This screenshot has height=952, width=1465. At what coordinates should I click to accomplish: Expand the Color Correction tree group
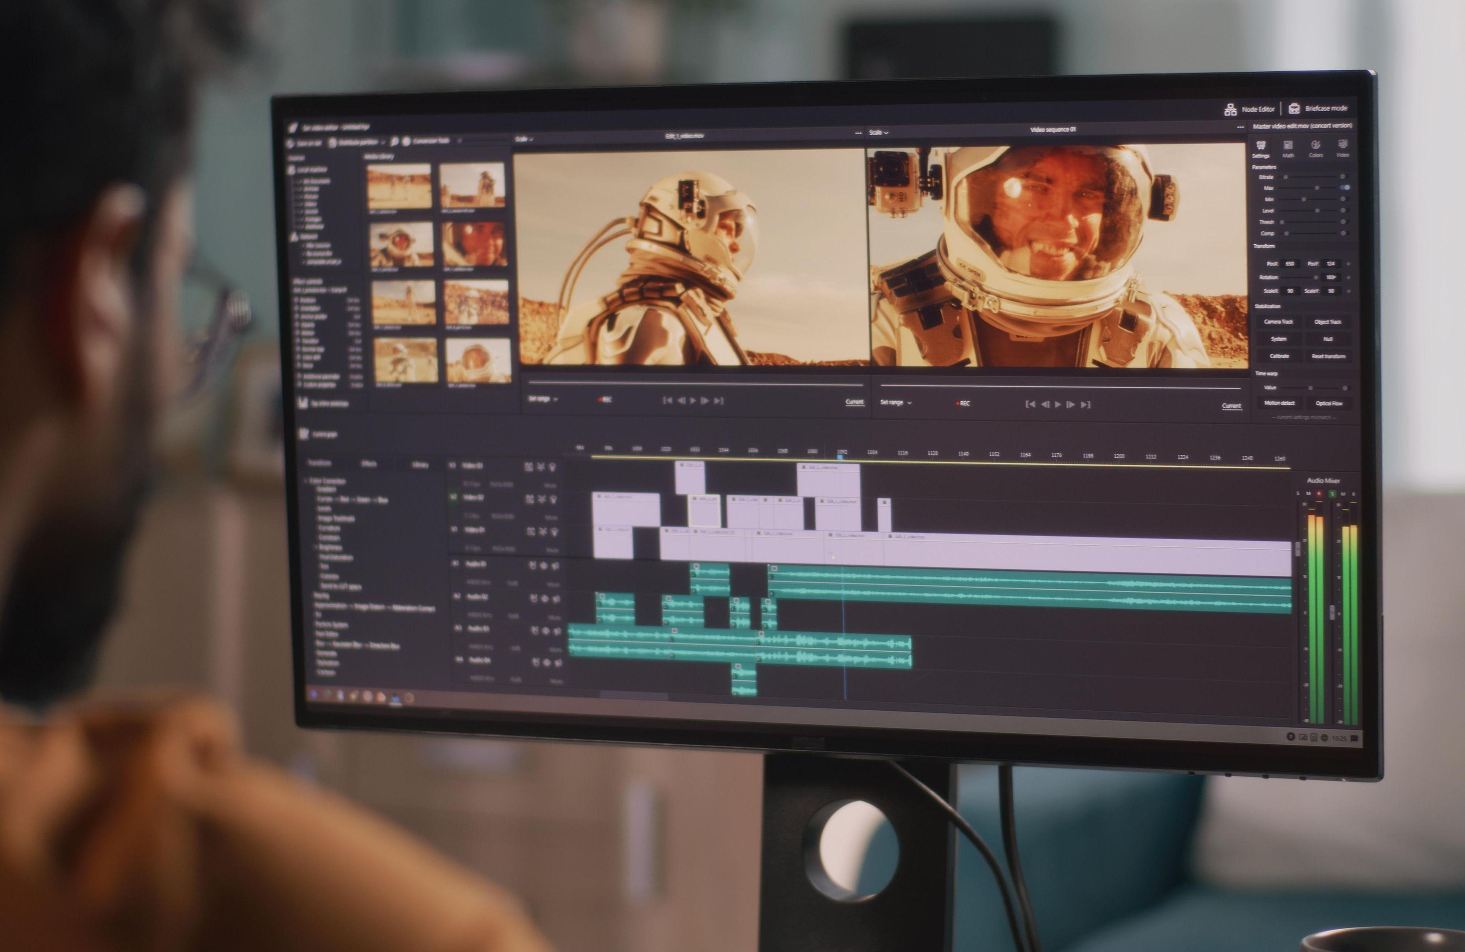pos(306,481)
